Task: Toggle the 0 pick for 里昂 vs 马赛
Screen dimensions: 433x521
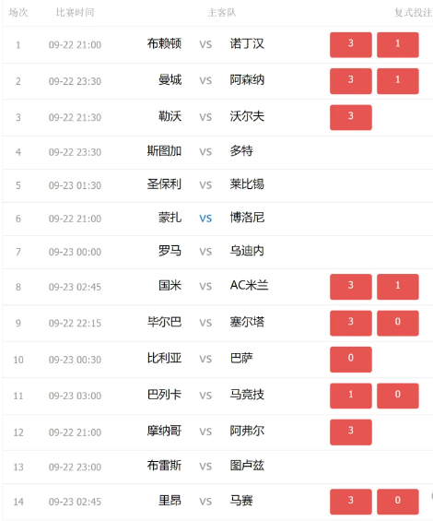Action: pos(397,502)
